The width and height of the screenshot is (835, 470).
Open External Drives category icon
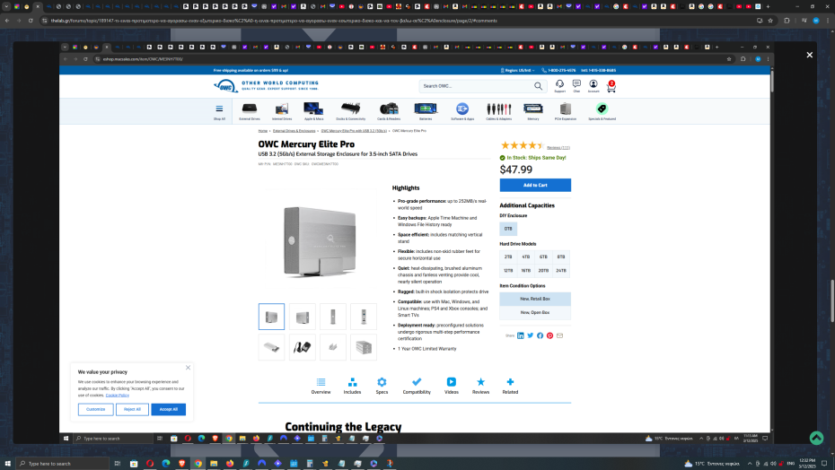[x=250, y=110]
